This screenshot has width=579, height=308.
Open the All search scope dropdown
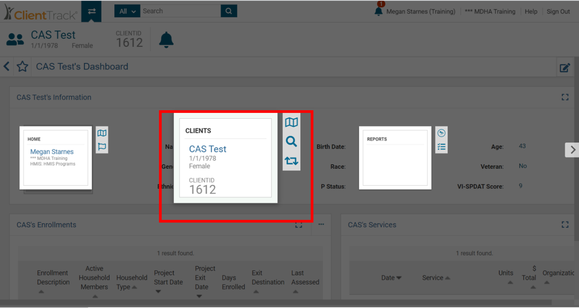pyautogui.click(x=127, y=11)
